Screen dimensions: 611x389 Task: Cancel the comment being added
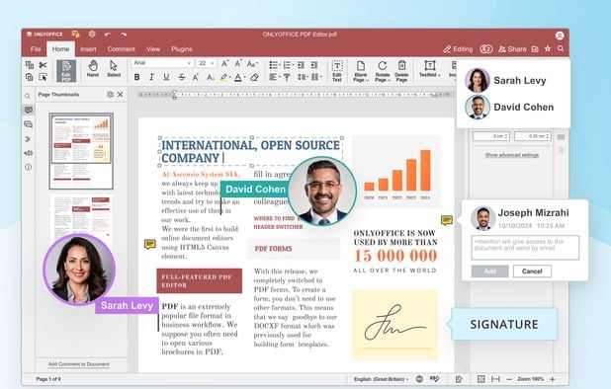[x=532, y=272]
